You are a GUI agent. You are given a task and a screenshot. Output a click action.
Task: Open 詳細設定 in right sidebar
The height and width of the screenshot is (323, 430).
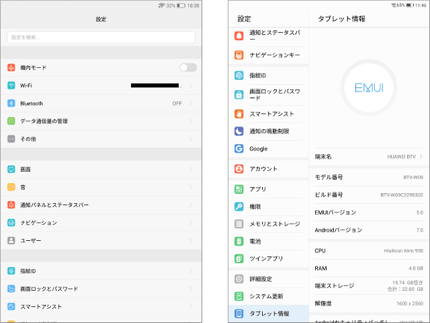269,279
